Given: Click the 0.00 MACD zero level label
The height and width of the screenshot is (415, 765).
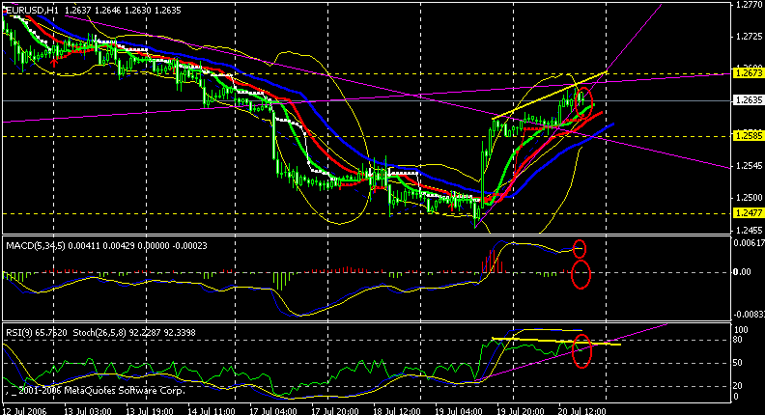Looking at the screenshot, I should click(x=742, y=272).
